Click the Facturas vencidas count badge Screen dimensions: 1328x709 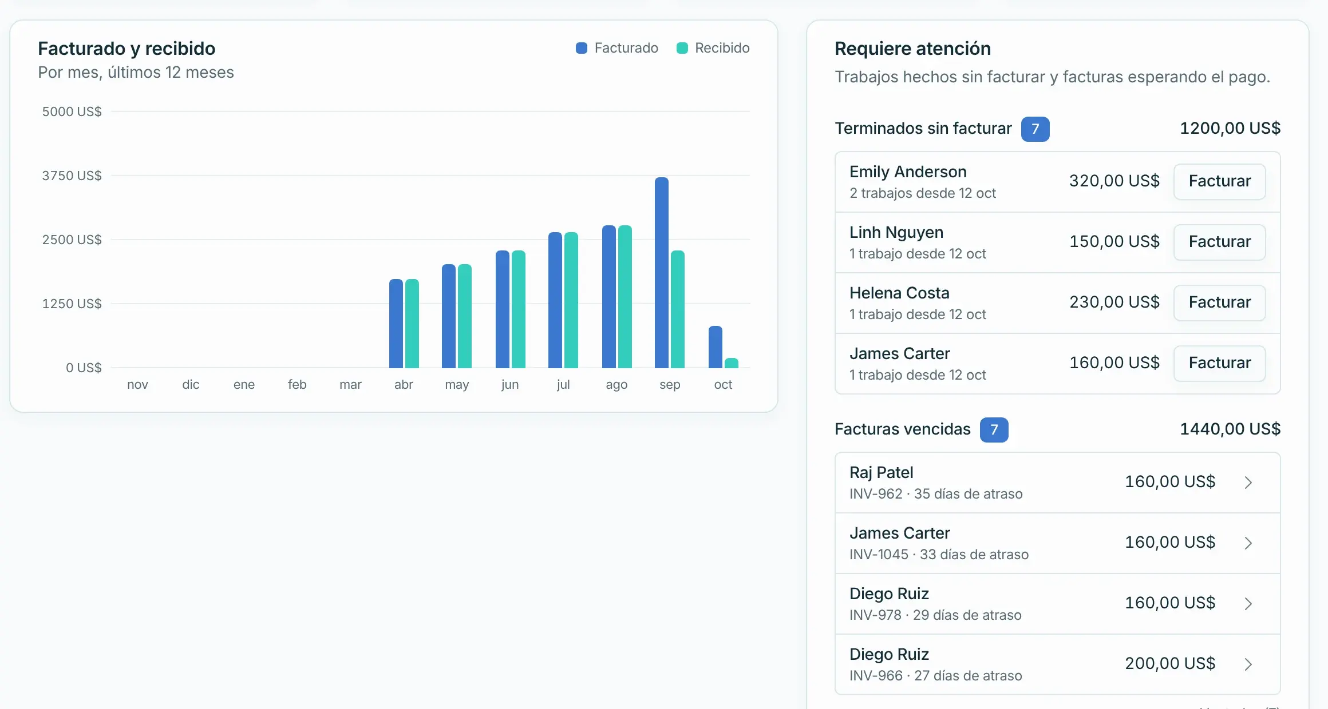pyautogui.click(x=994, y=430)
